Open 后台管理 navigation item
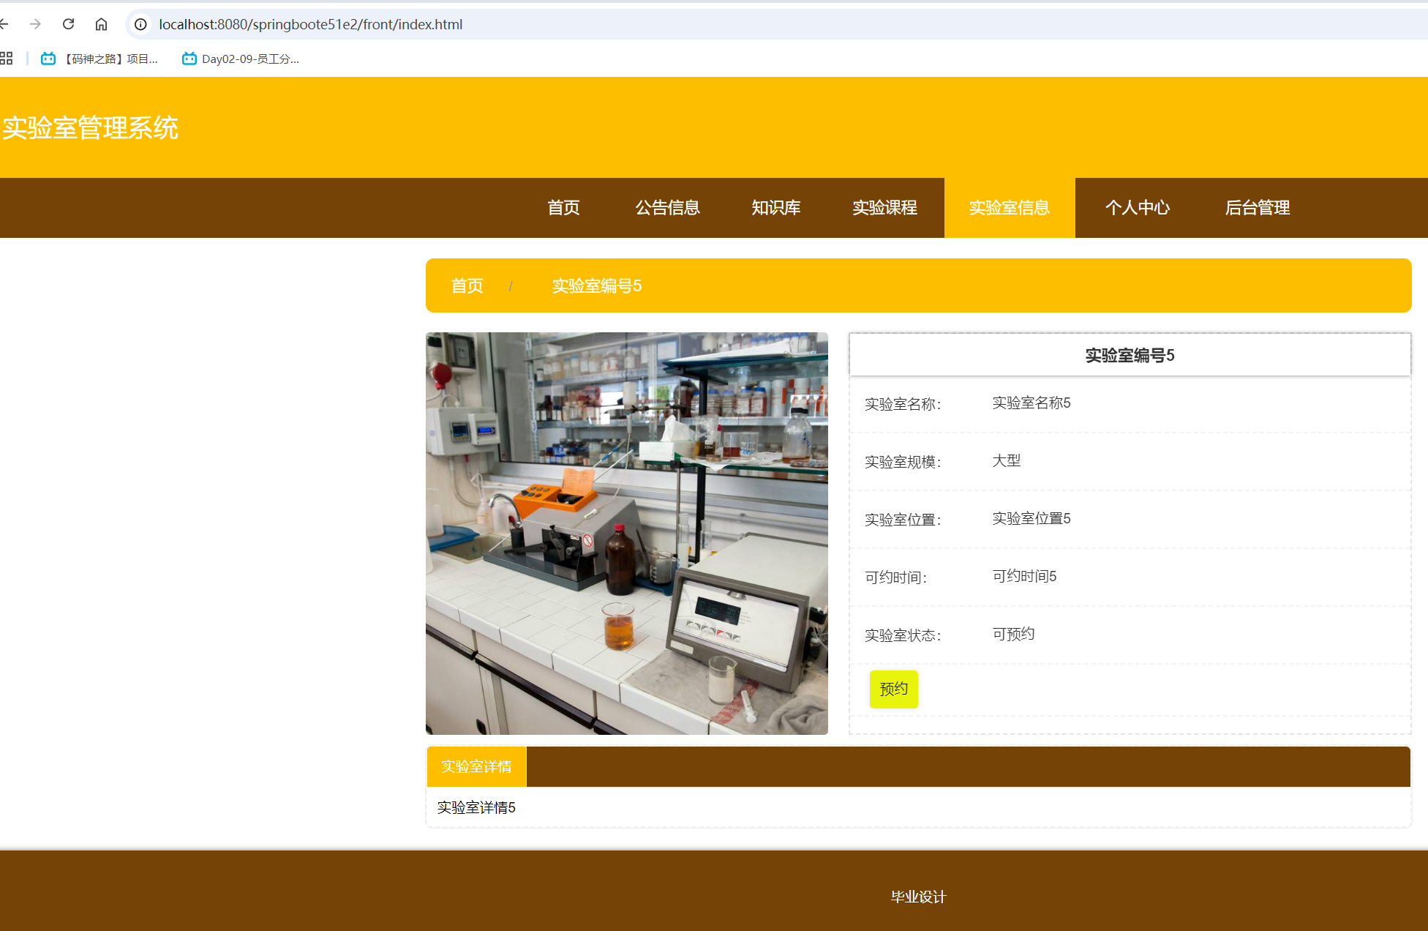This screenshot has width=1428, height=931. tap(1257, 208)
